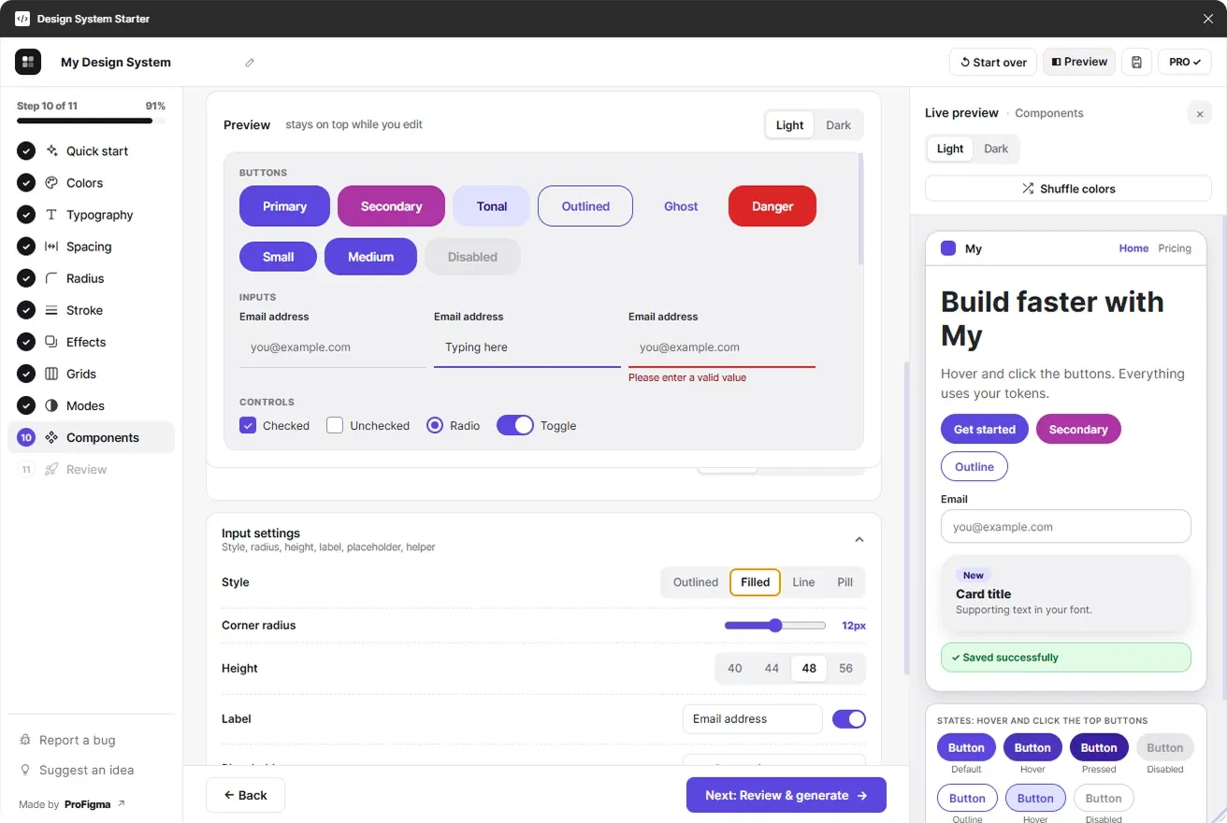Click the app logo beside My Design System
Screen dimensions: 1227x823
28,62
